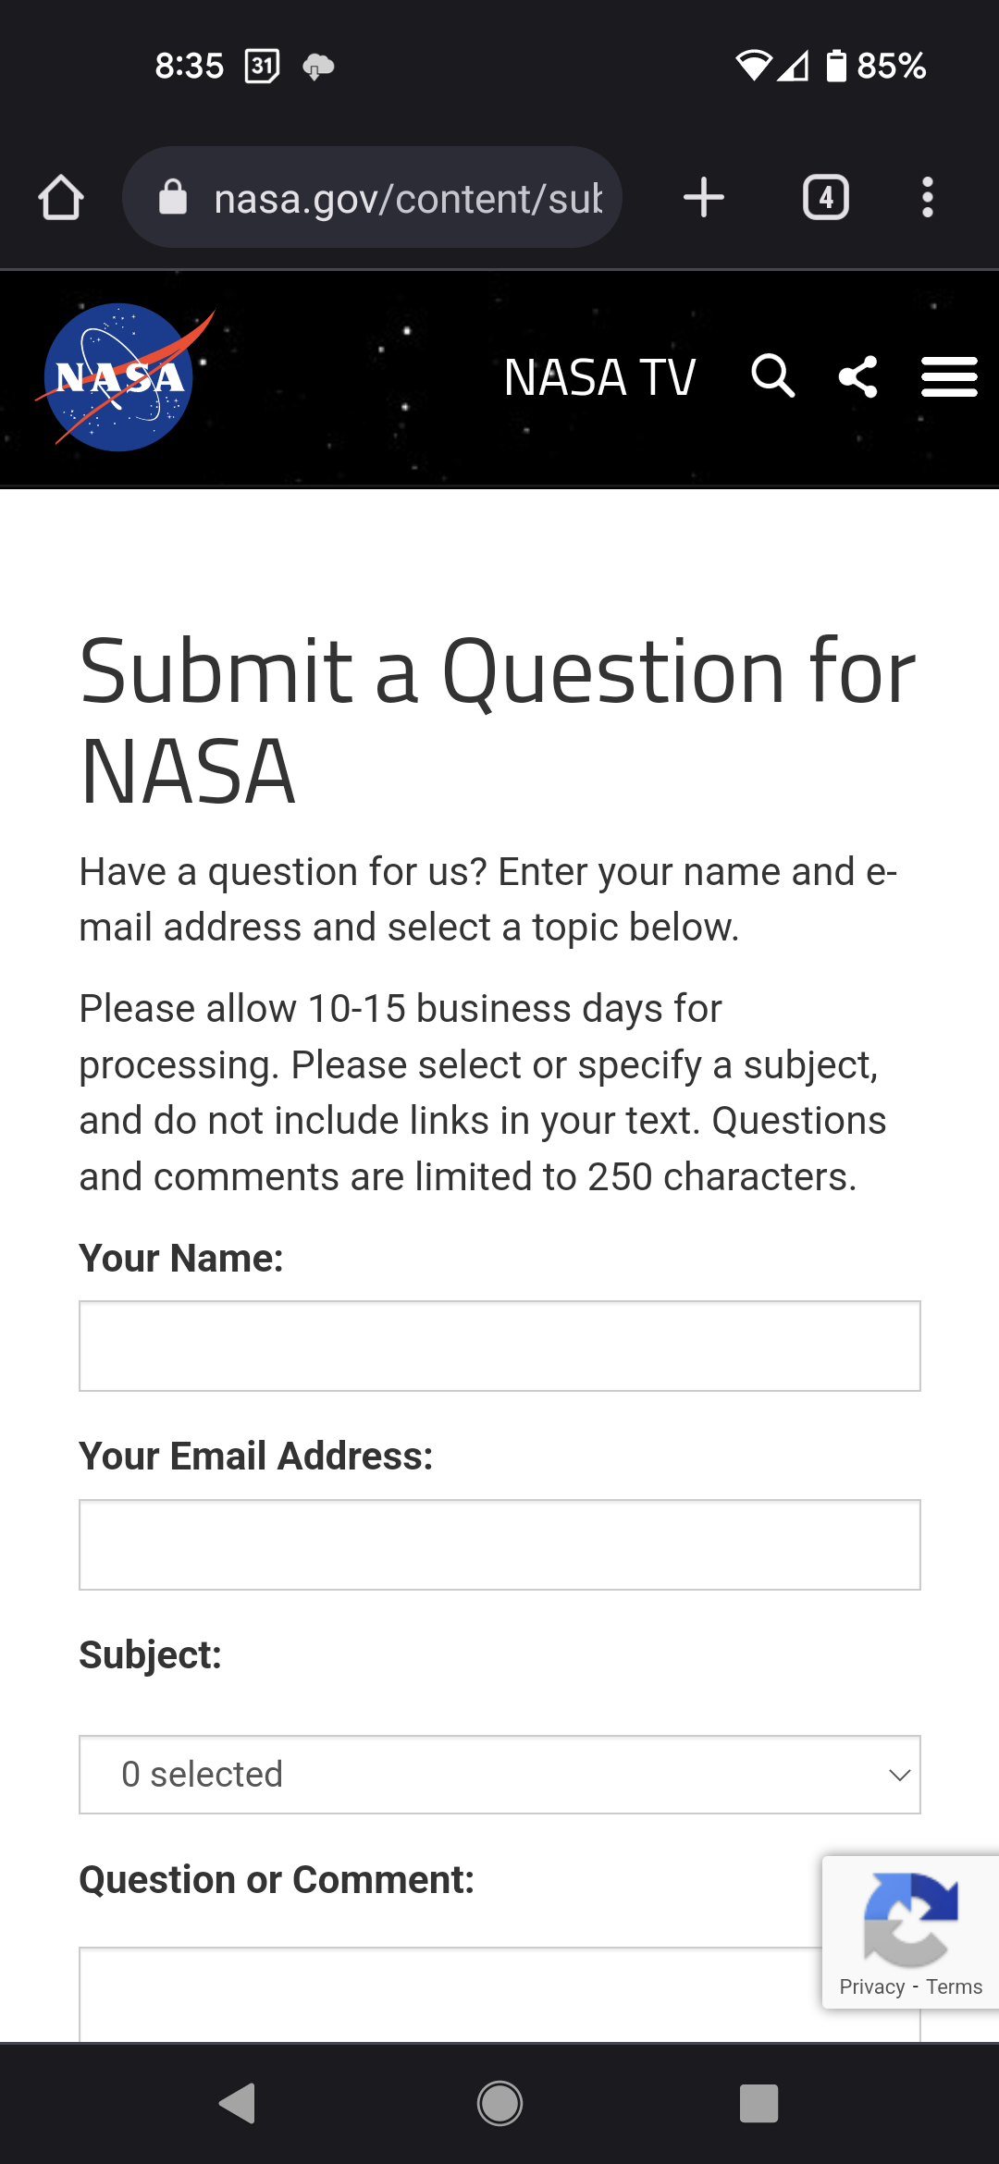Open the reCAPTCHA Privacy link
Screen dimensions: 999x2164
[x=871, y=1987]
